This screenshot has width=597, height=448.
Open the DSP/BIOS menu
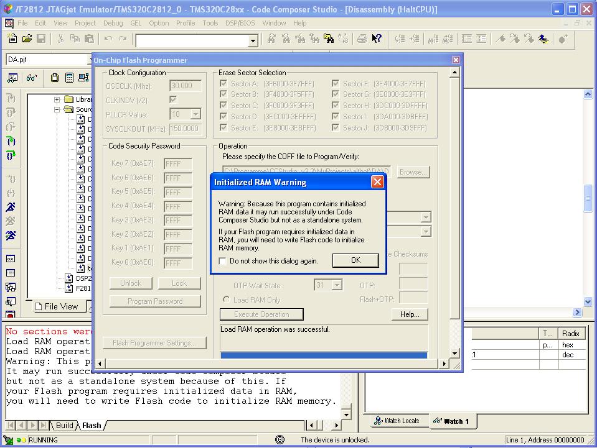tap(240, 23)
